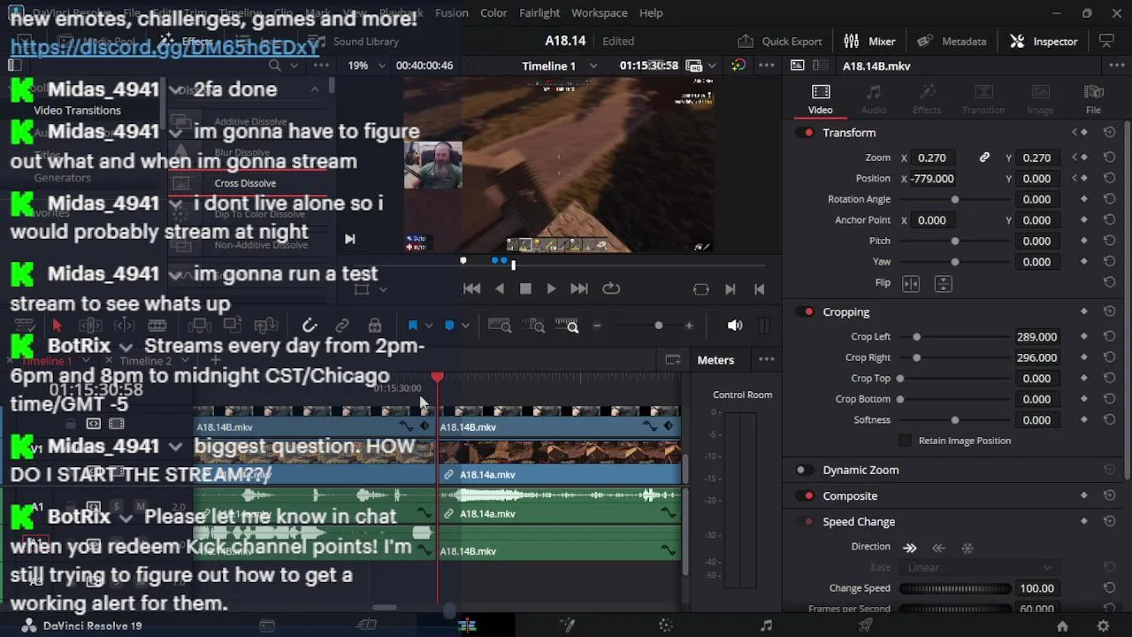Adjust the Rotation Angle slider

954,199
